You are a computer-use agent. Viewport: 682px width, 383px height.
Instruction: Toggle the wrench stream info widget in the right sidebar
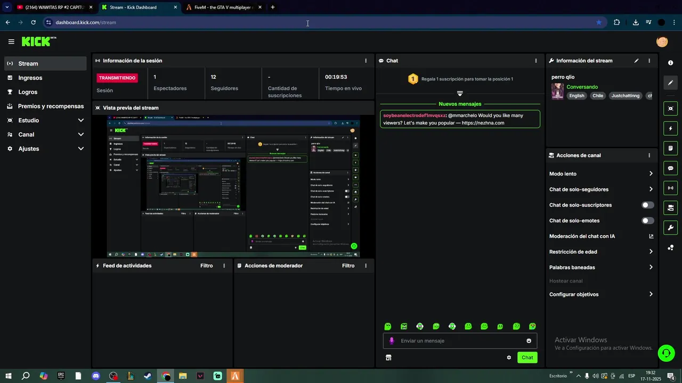[x=670, y=228]
